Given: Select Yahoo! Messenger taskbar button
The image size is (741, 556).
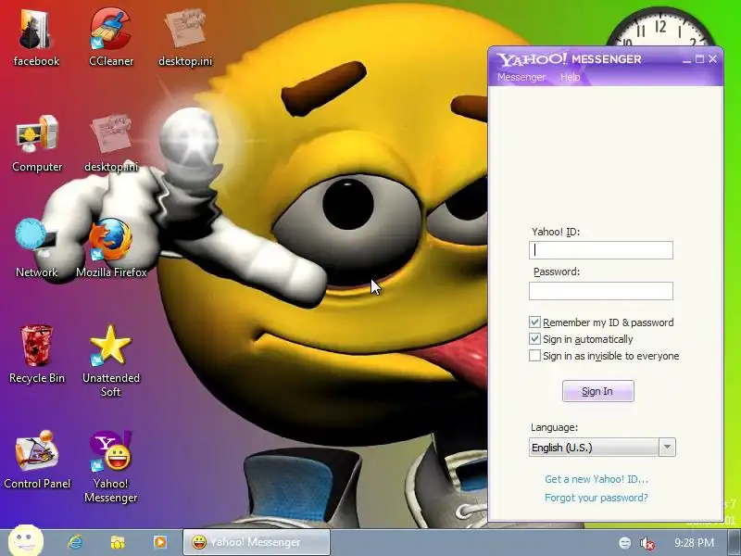Looking at the screenshot, I should click(x=257, y=542).
